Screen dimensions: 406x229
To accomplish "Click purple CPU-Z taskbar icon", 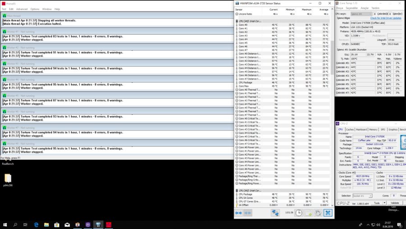I will 88,224.
